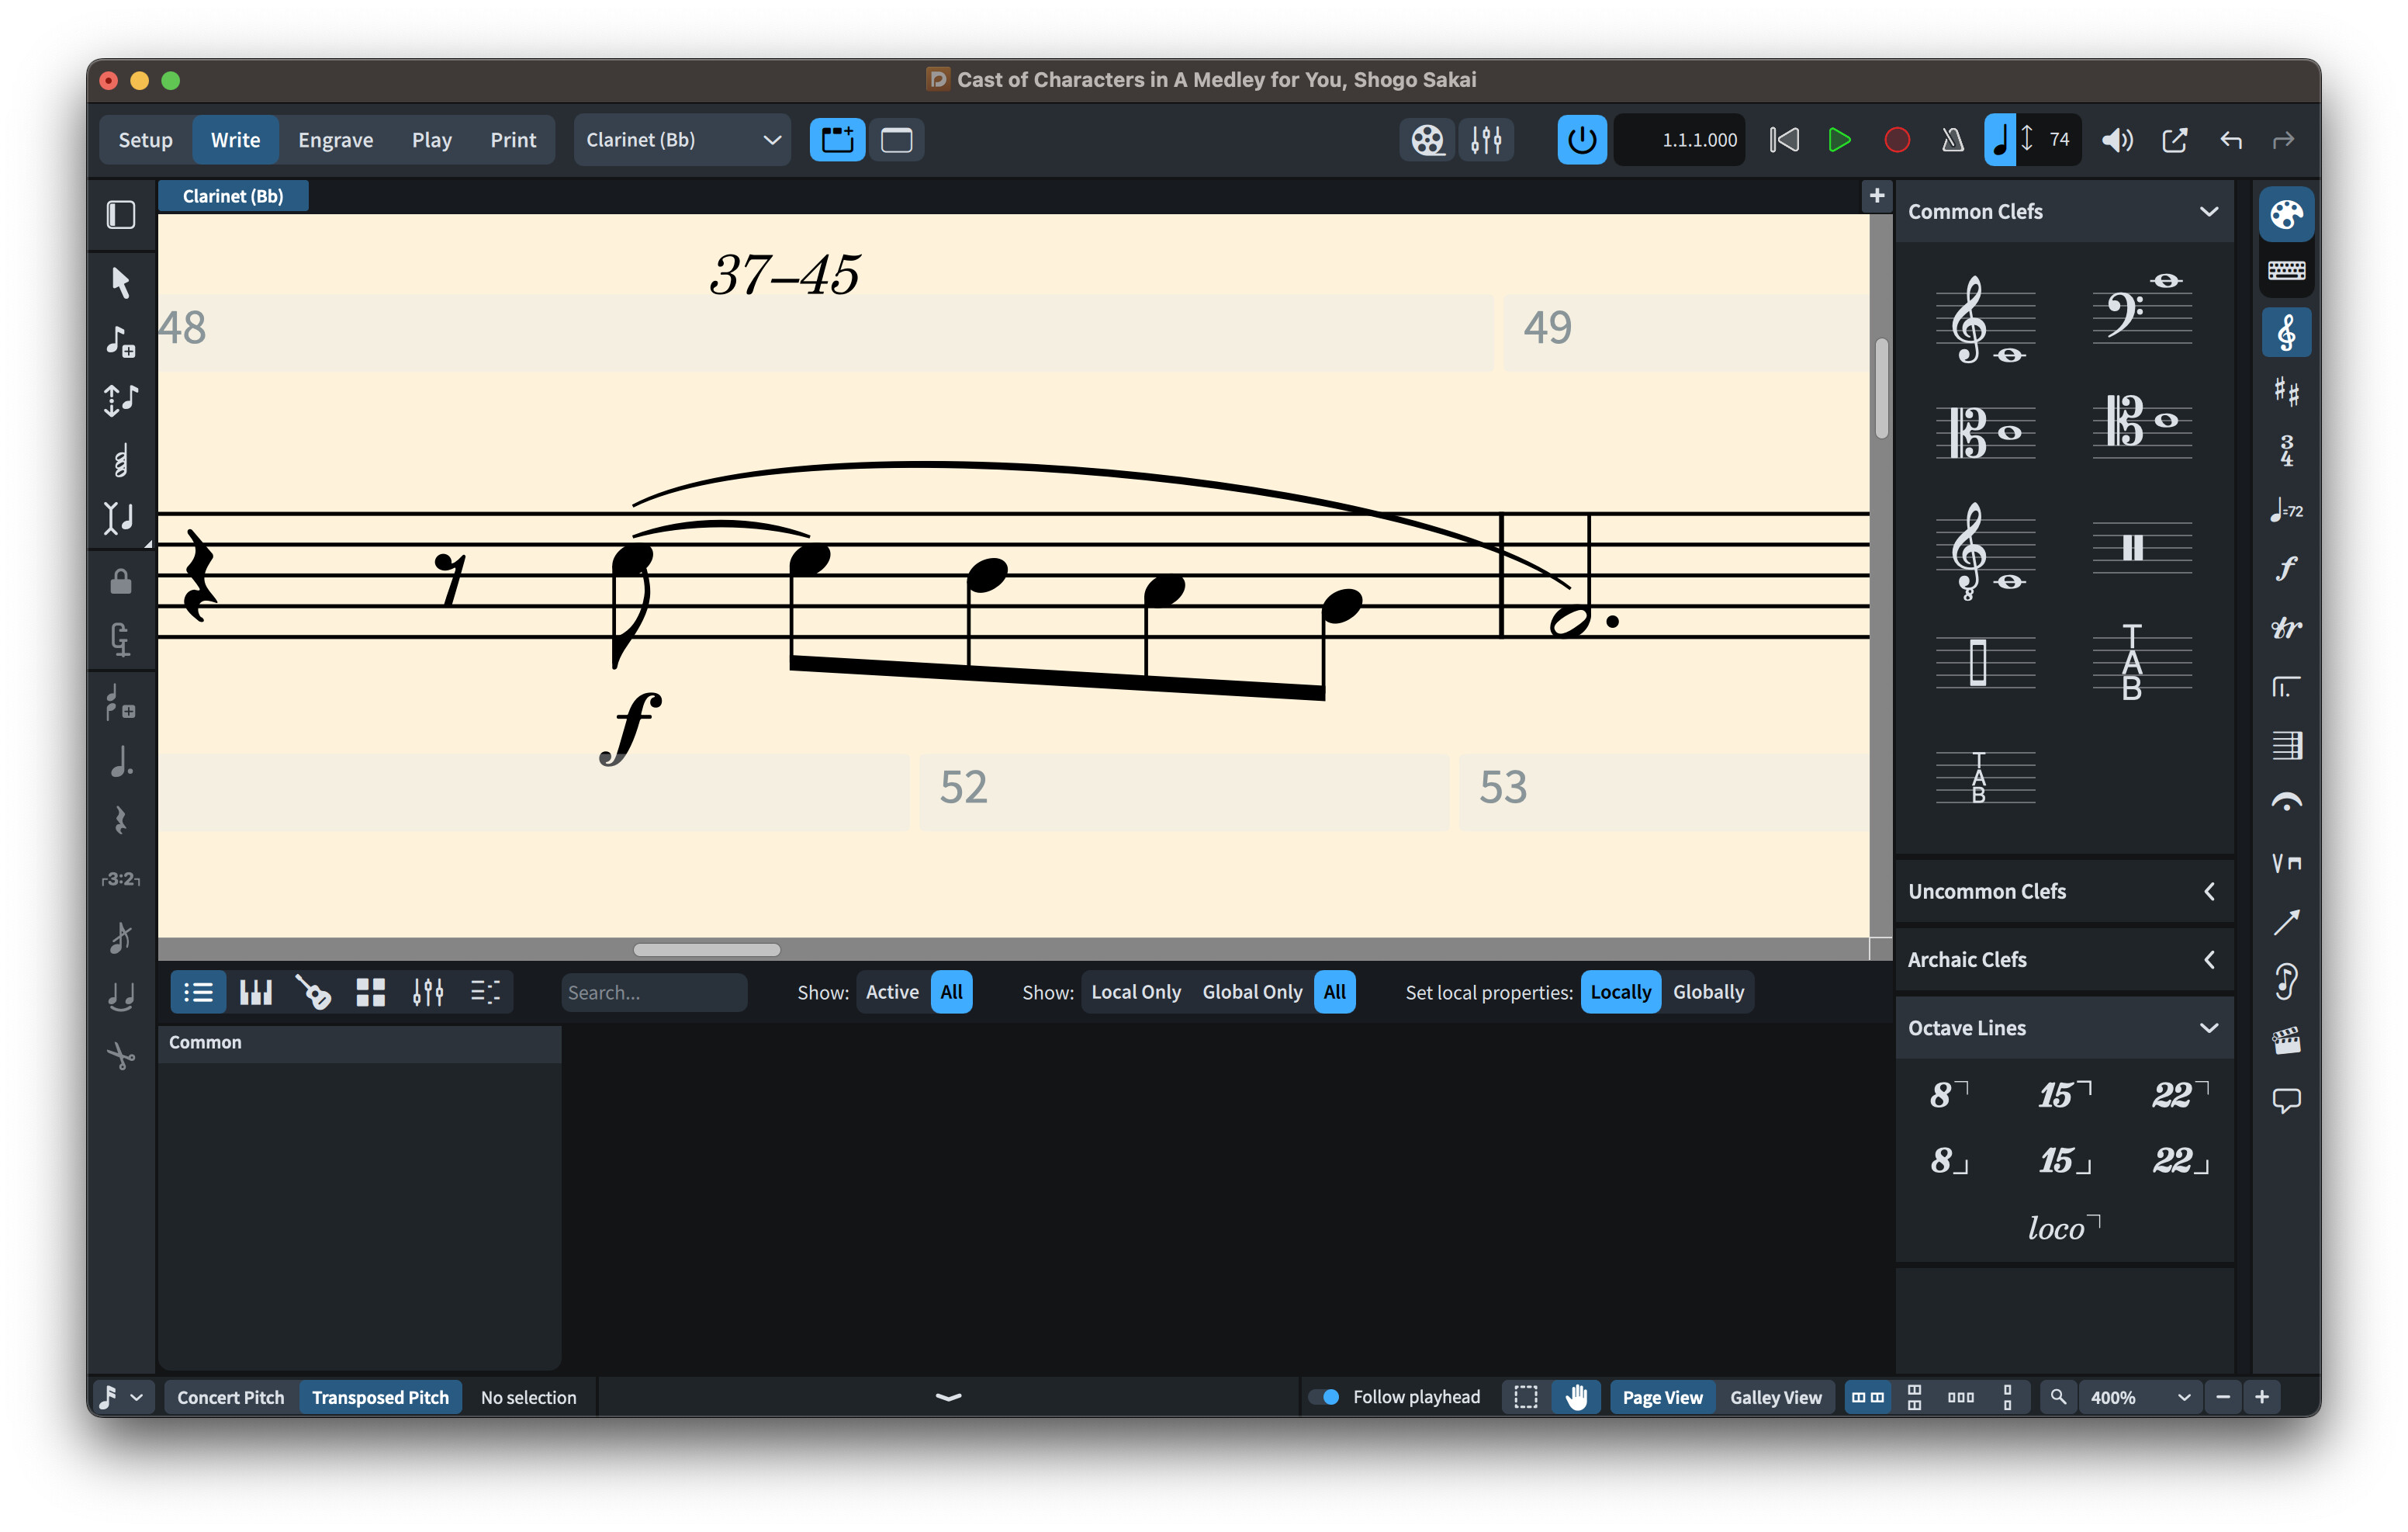Switch to Print mode

click(x=513, y=140)
